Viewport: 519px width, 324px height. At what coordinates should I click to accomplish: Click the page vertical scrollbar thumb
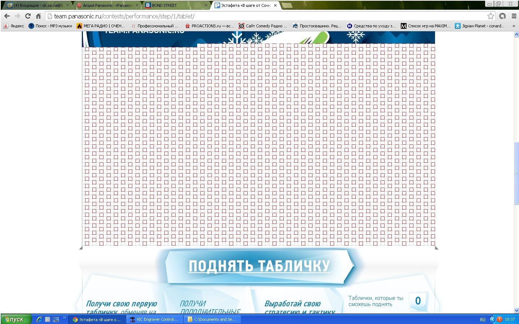(516, 173)
